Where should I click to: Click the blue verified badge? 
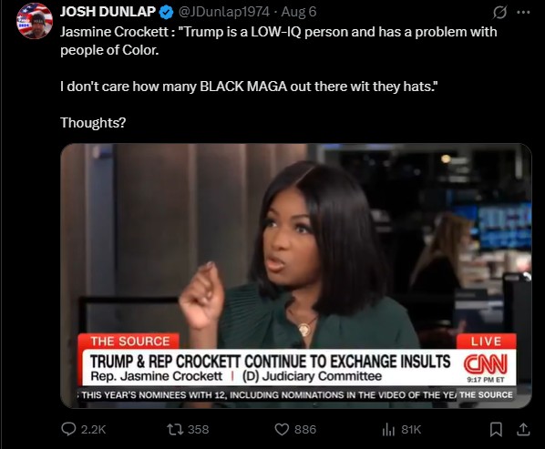tap(166, 12)
